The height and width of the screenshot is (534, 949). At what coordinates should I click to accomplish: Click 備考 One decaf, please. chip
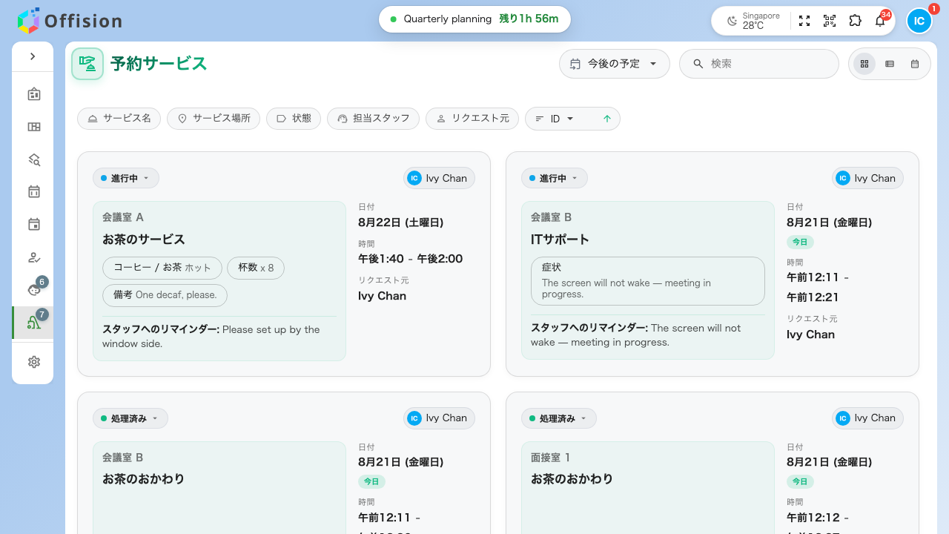(165, 295)
